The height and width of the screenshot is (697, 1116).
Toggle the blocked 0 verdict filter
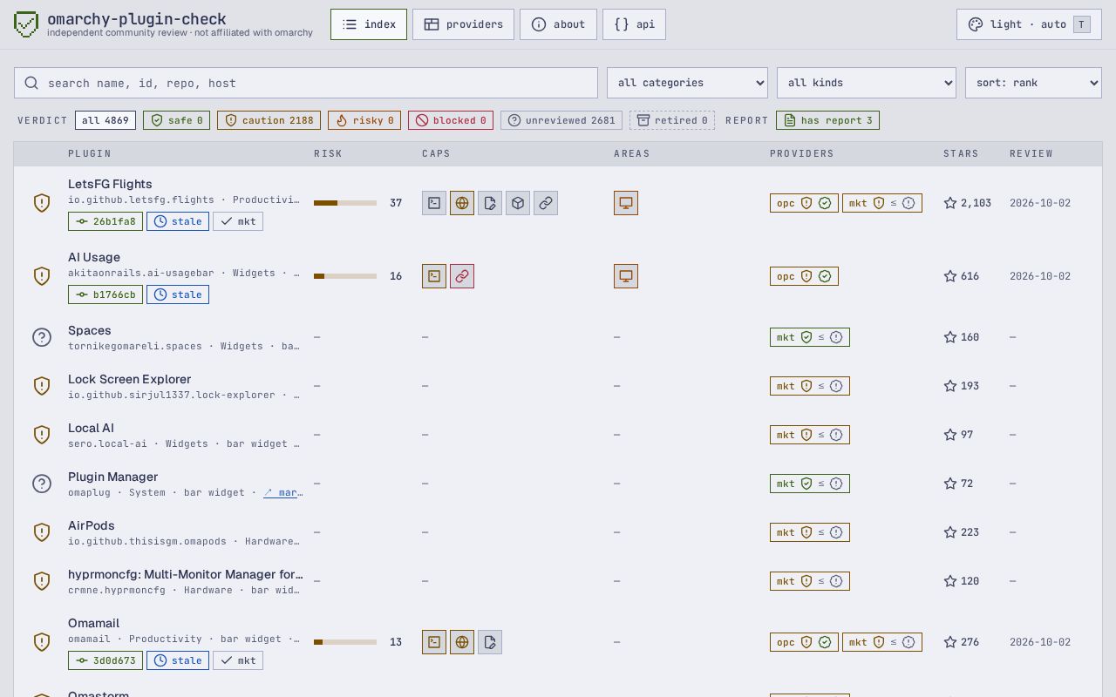tap(451, 120)
